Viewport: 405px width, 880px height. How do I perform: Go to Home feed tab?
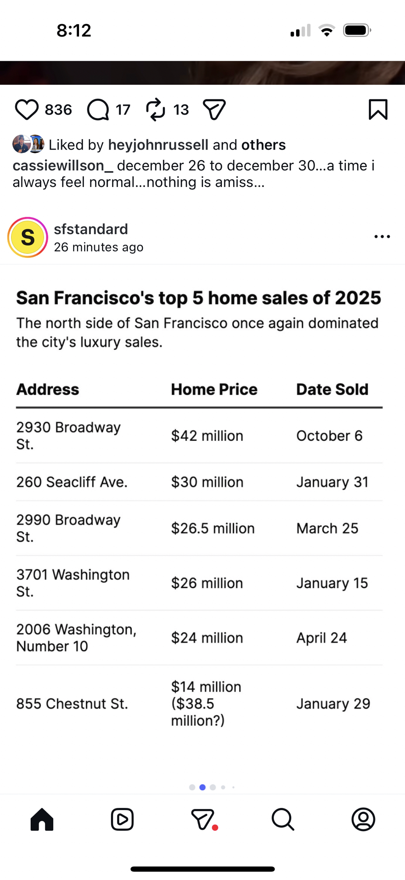pos(42,819)
